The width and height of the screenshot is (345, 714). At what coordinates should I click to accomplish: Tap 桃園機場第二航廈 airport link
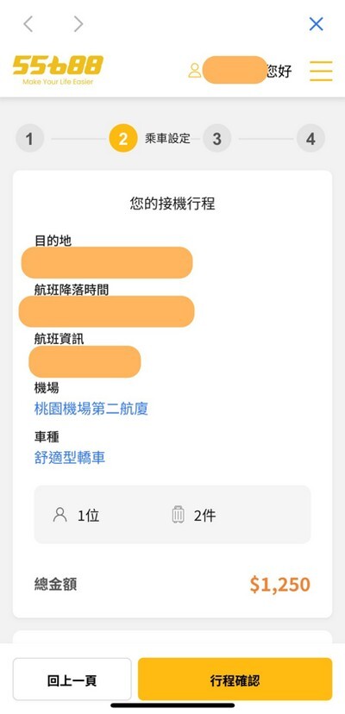[x=91, y=409]
